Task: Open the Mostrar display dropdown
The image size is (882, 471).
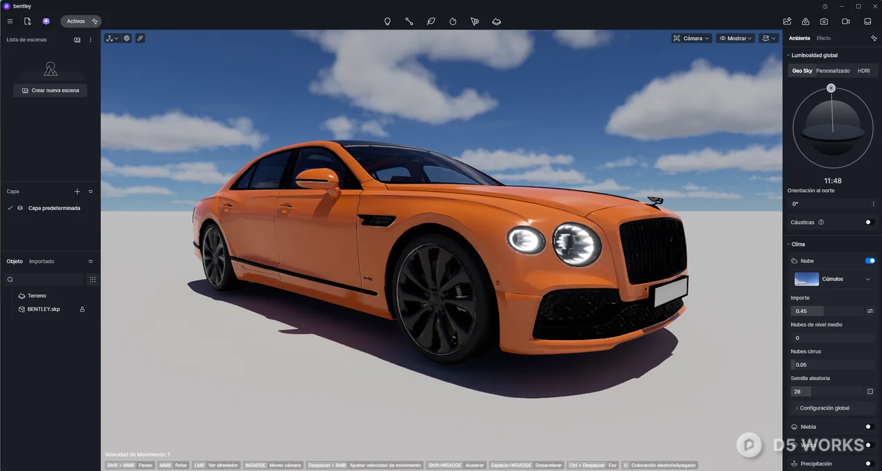Action: (x=736, y=39)
